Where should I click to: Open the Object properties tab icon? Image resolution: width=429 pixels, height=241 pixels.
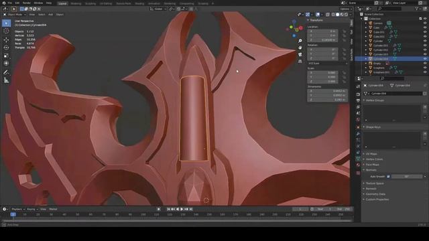(x=358, y=127)
